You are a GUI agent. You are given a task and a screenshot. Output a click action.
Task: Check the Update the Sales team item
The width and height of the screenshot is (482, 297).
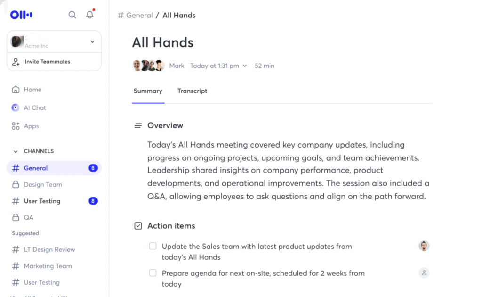click(153, 246)
